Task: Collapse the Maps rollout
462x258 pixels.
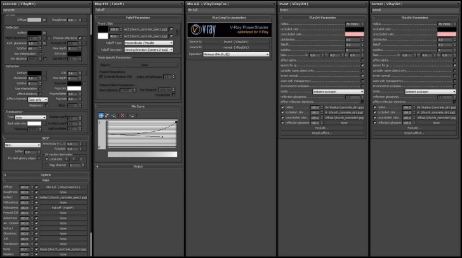Action: [46, 180]
